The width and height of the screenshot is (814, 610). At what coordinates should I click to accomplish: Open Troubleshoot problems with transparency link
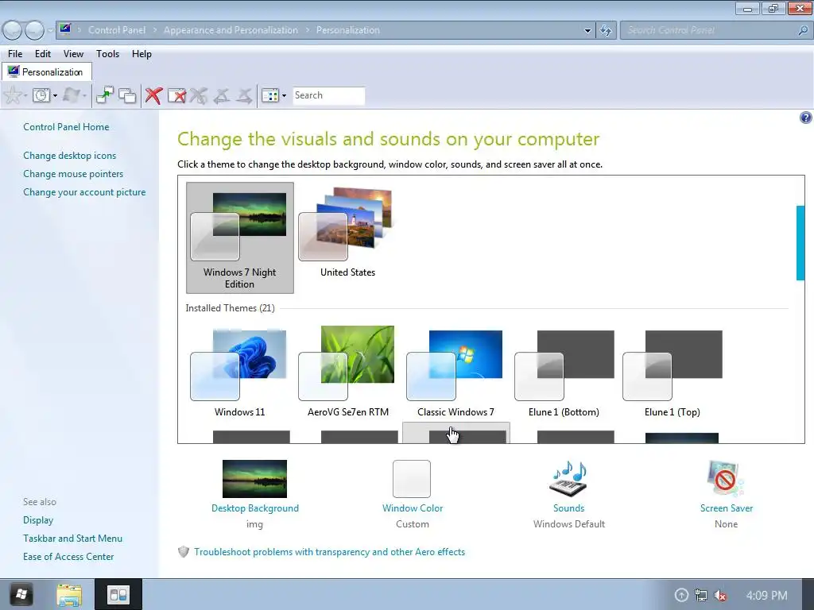[329, 552]
